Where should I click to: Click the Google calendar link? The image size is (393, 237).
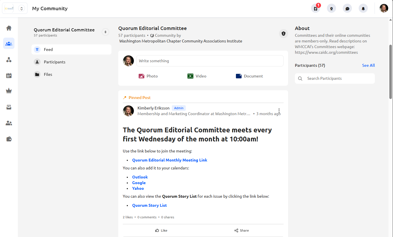(139, 183)
